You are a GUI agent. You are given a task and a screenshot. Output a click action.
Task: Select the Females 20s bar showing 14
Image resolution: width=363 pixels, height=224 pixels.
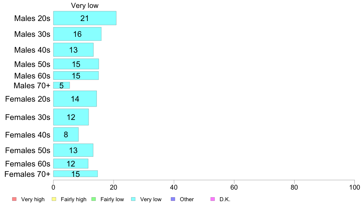click(x=75, y=99)
